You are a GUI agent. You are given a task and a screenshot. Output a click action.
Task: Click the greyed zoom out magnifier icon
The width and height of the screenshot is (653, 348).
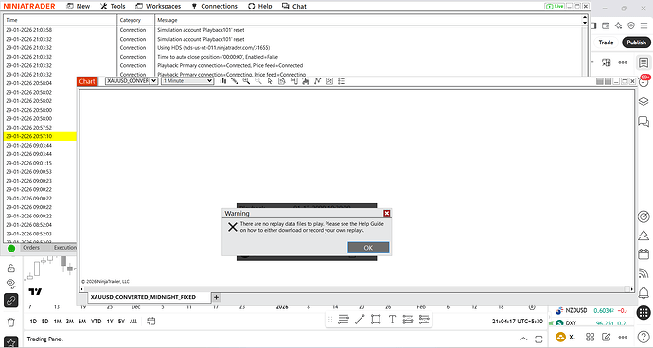(x=258, y=81)
